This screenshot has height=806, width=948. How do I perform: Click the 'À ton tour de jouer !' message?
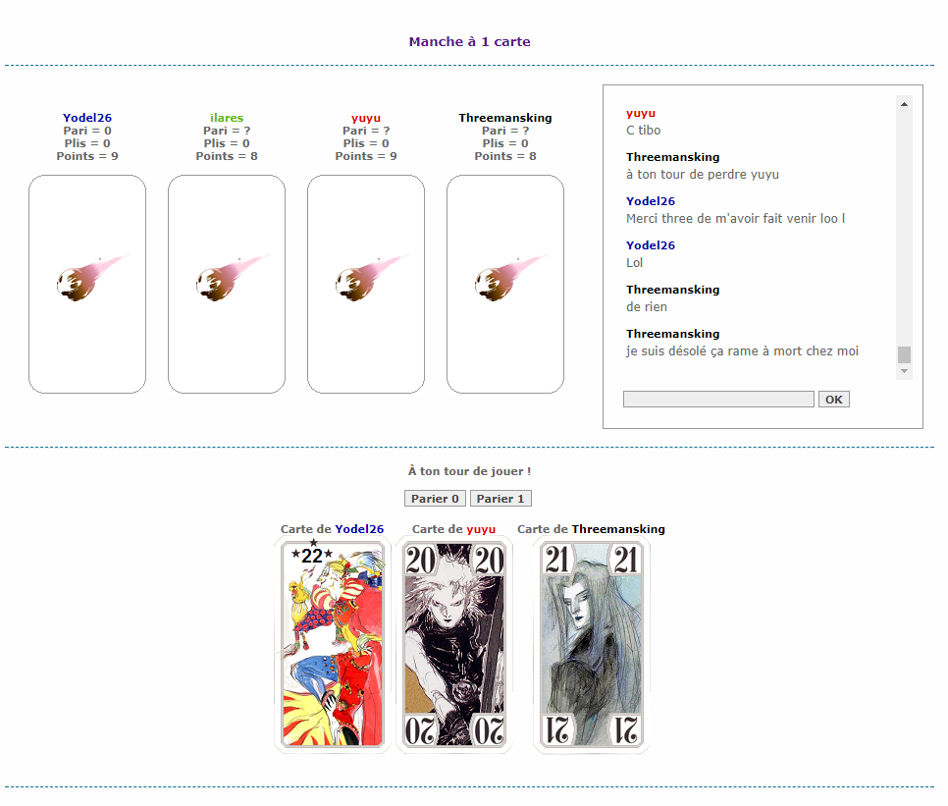point(470,471)
